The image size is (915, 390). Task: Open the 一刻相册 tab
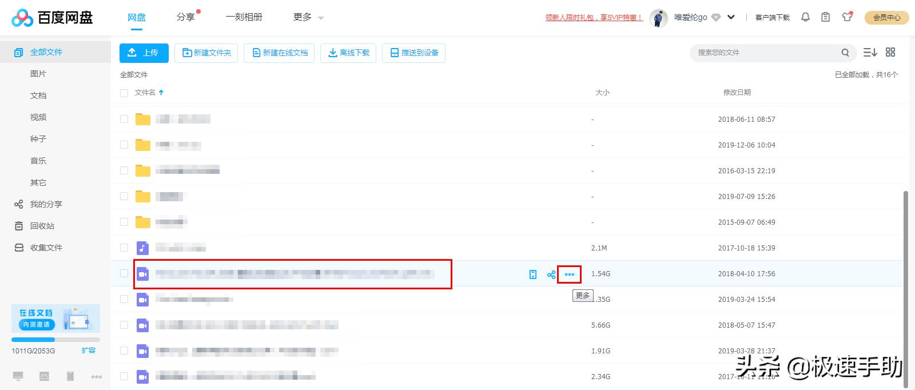(x=244, y=17)
